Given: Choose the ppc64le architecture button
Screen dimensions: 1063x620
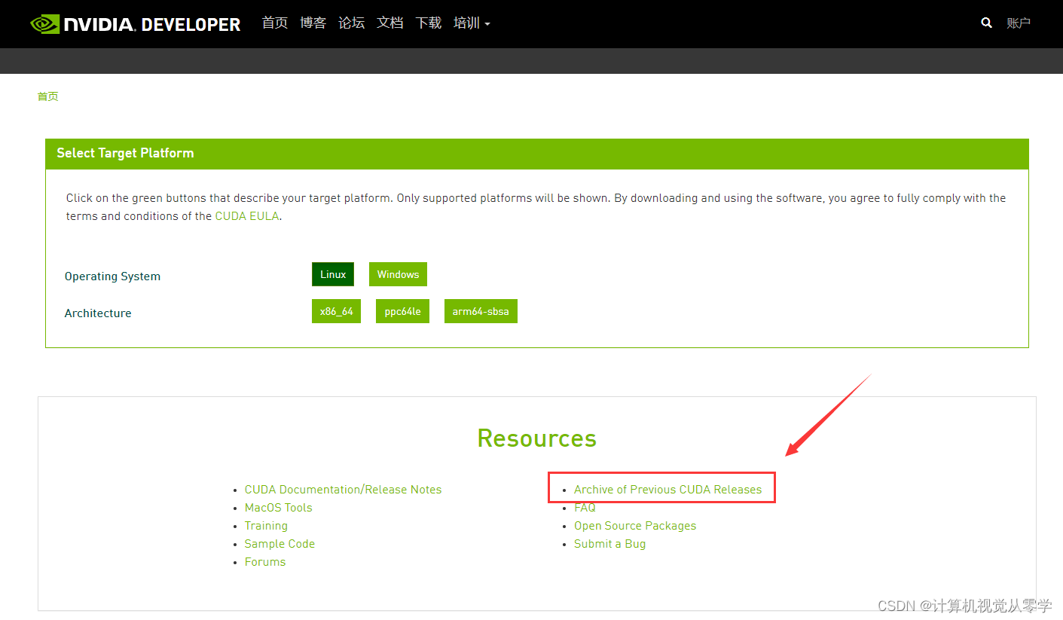Looking at the screenshot, I should point(402,311).
